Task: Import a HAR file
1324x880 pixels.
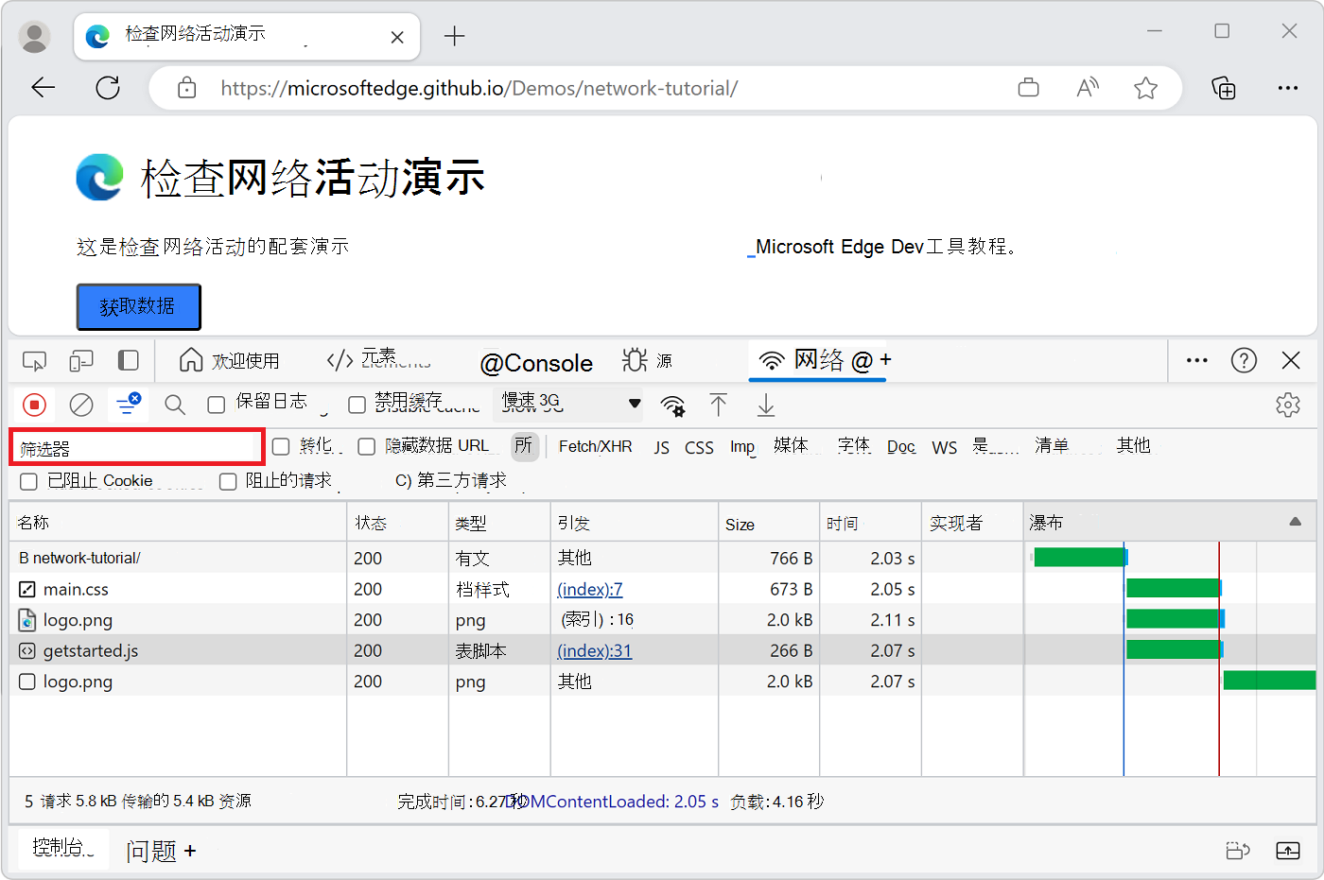Action: [719, 405]
